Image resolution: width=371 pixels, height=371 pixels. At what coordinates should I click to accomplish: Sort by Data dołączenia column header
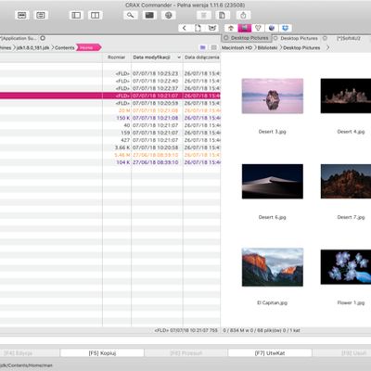click(x=202, y=58)
